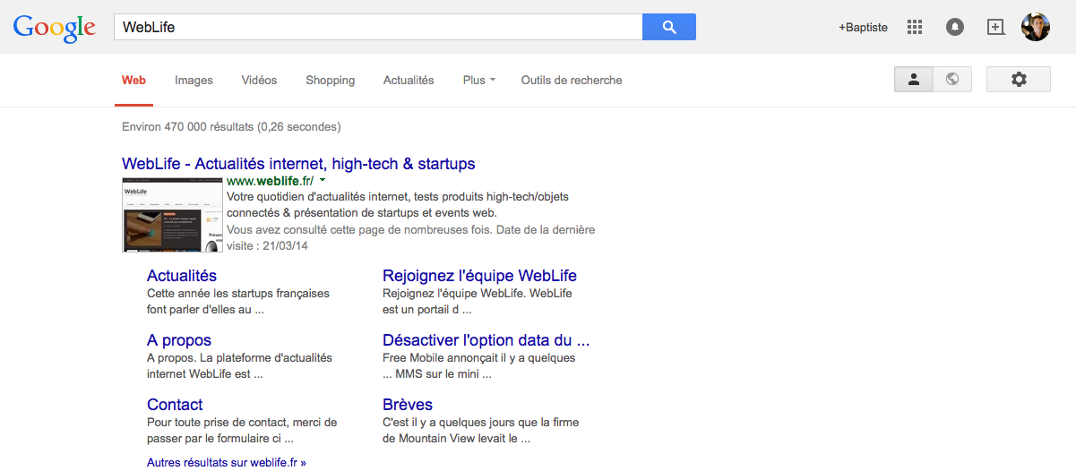Screen dimensions: 1076x471
Task: Click the www.weblife.fr green URL
Action: 270,181
